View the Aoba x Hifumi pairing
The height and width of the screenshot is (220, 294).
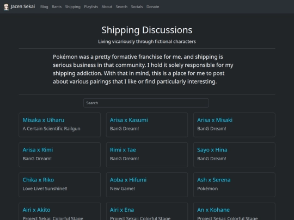coord(128,180)
